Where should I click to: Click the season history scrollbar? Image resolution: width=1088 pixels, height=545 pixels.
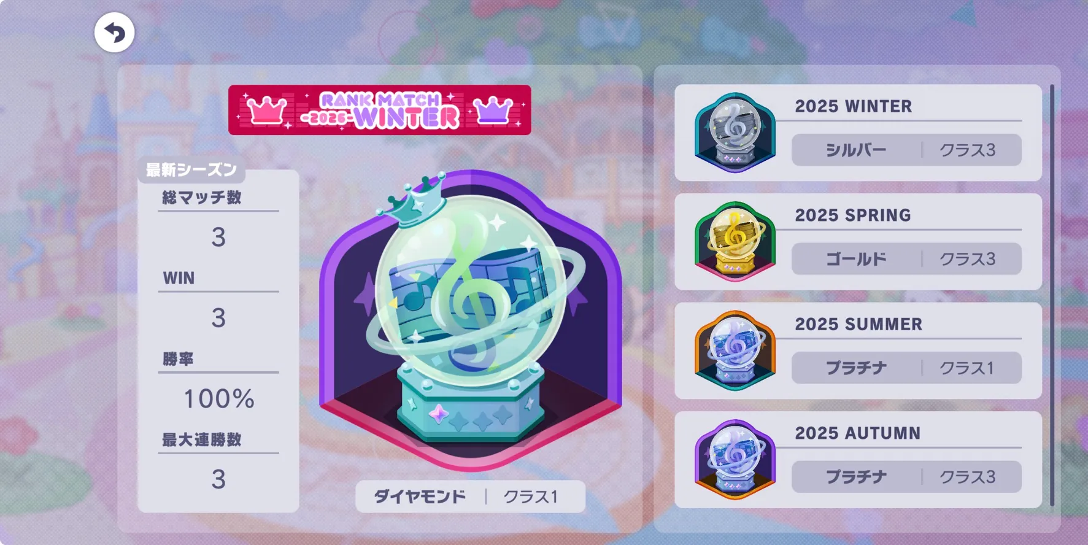(1052, 296)
